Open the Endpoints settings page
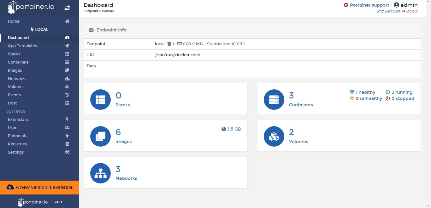 pyautogui.click(x=18, y=136)
